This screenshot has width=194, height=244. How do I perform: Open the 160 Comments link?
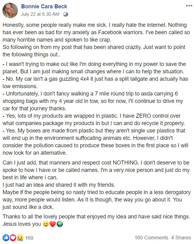point(151,238)
